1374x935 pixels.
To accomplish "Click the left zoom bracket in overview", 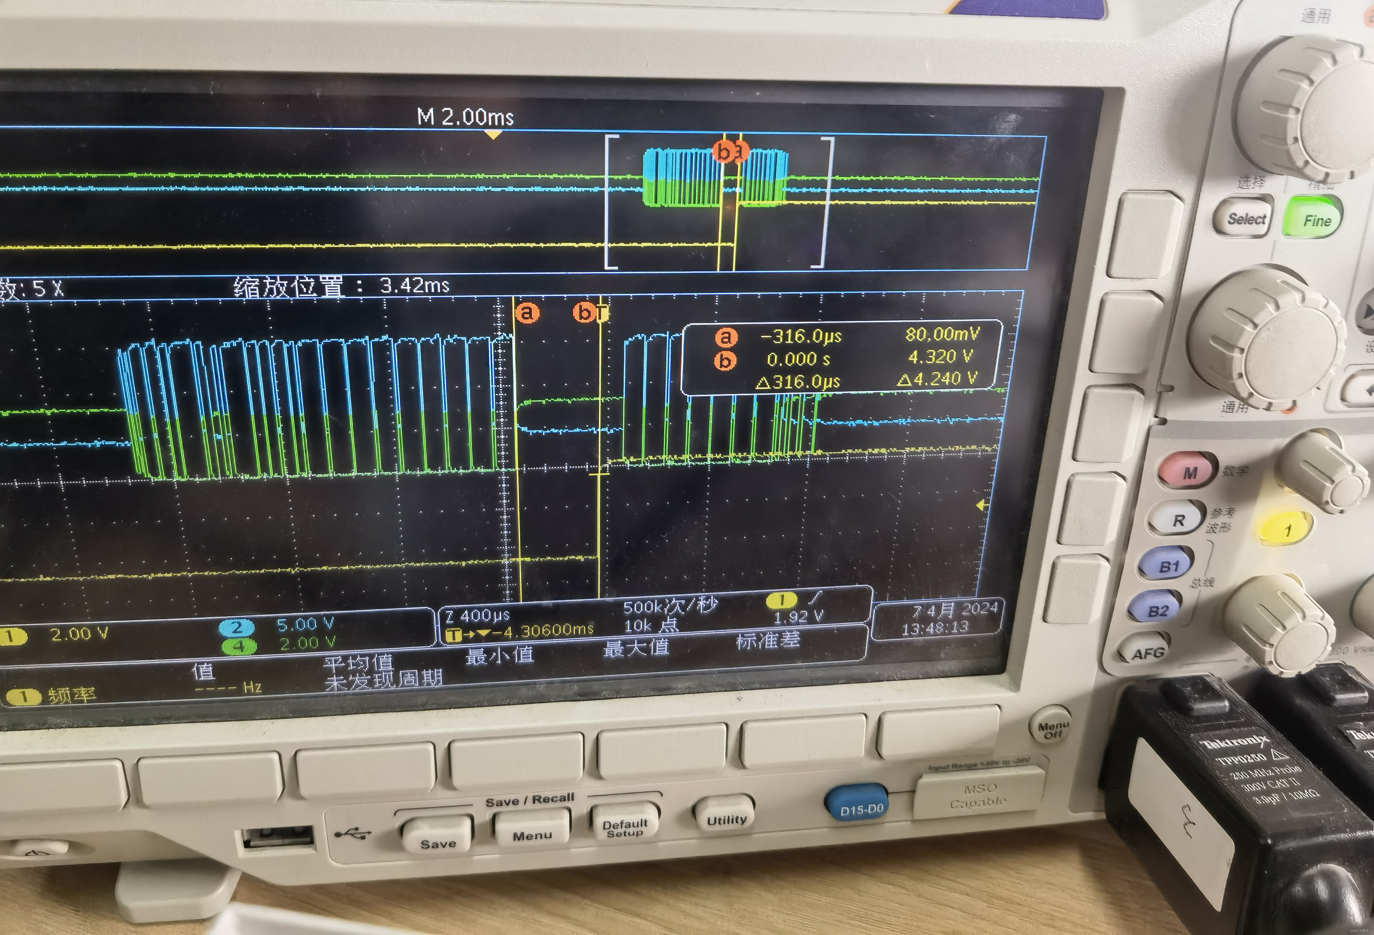I will [x=611, y=202].
